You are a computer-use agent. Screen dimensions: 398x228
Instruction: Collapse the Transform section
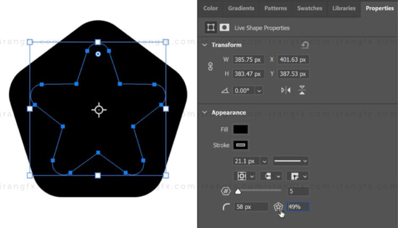205,45
